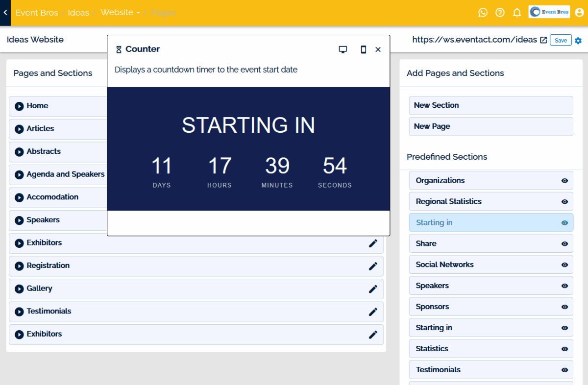The height and width of the screenshot is (385, 588).
Task: Open website URL in new tab icon
Action: coord(543,40)
